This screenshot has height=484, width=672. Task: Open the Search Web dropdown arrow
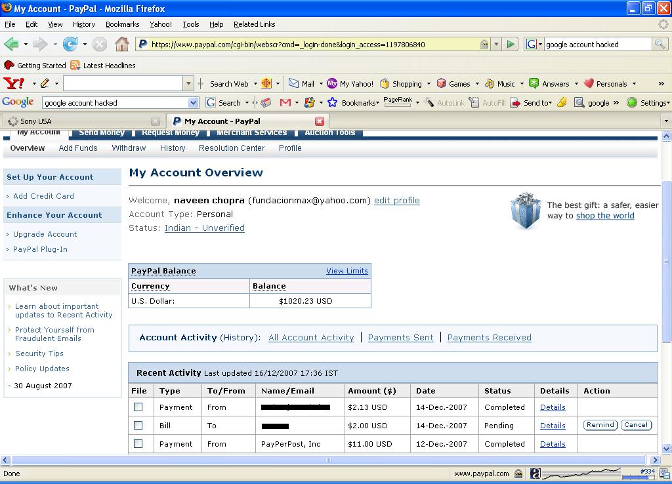pos(255,83)
